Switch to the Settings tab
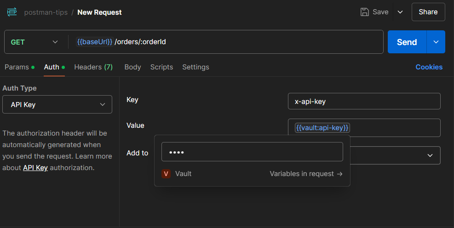The width and height of the screenshot is (454, 228). (x=195, y=67)
